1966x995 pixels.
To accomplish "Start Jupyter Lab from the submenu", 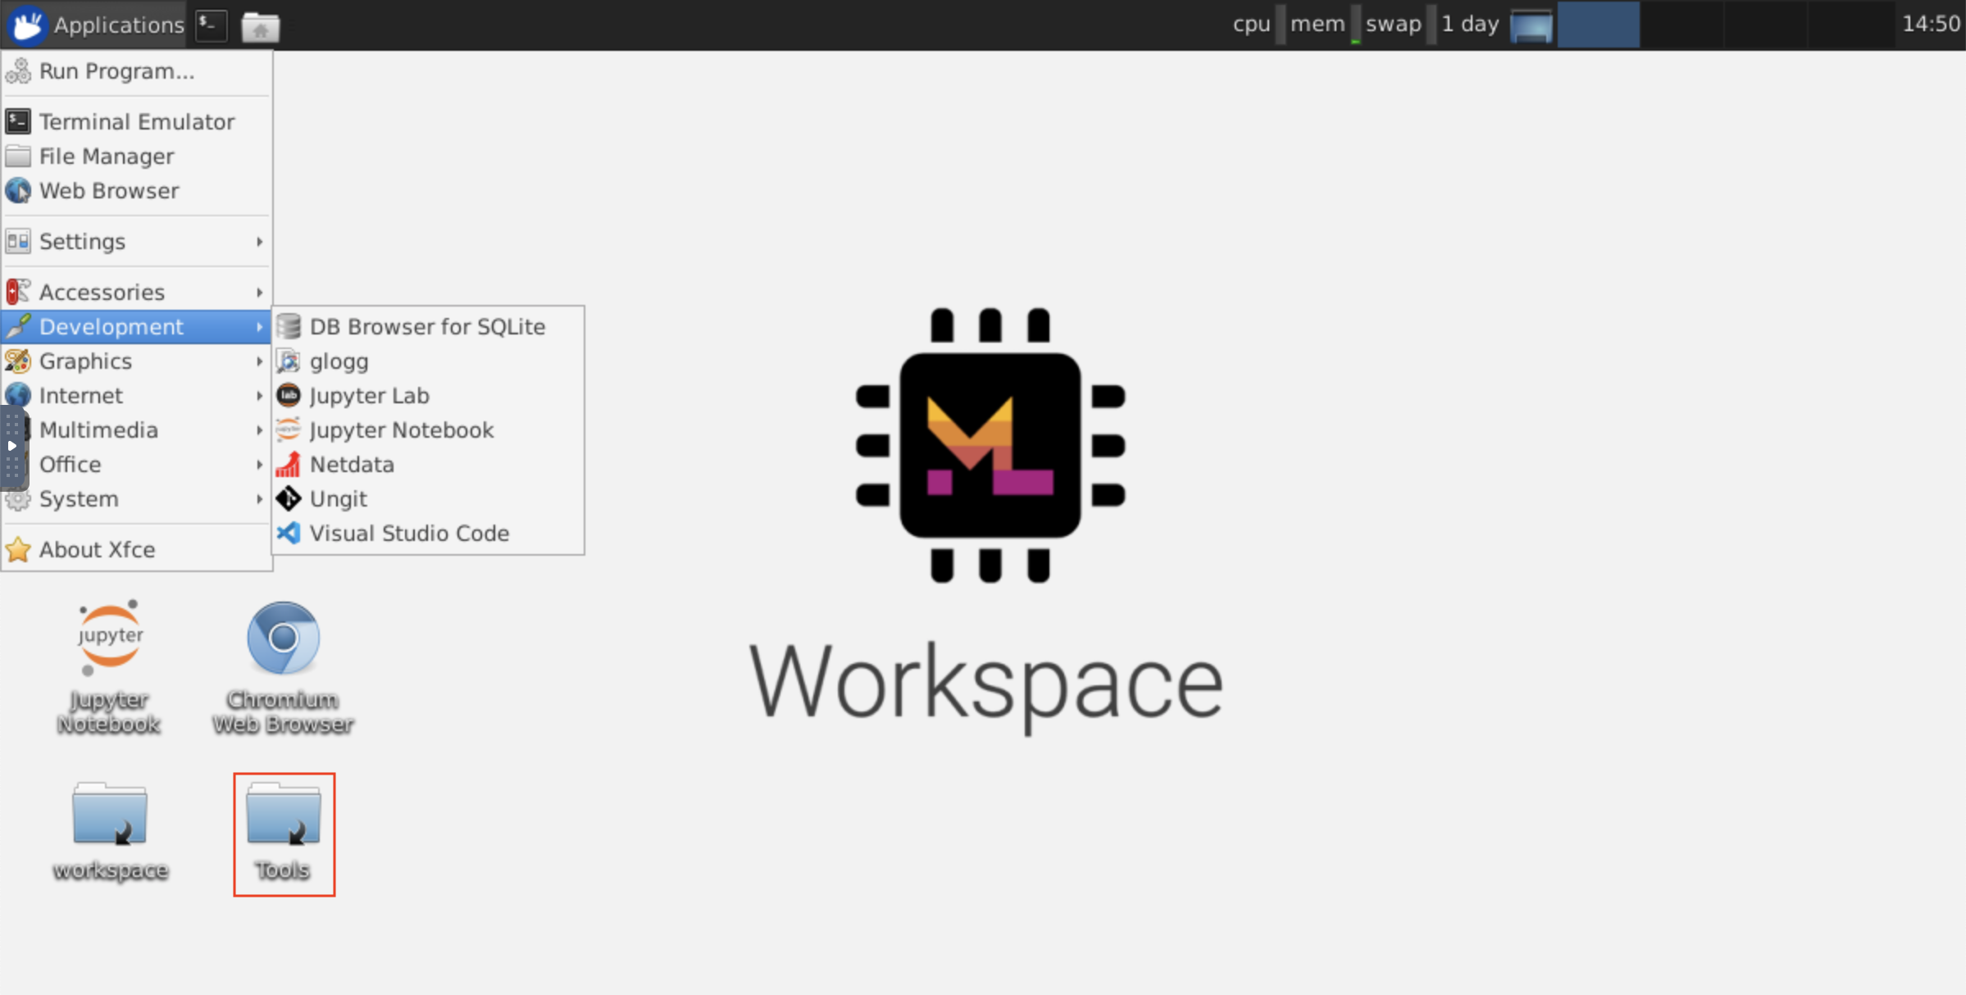I will pyautogui.click(x=369, y=396).
